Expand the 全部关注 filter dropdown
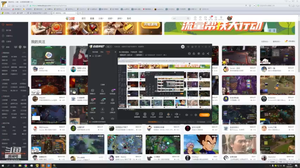This screenshot has height=168, width=300. 265,41
